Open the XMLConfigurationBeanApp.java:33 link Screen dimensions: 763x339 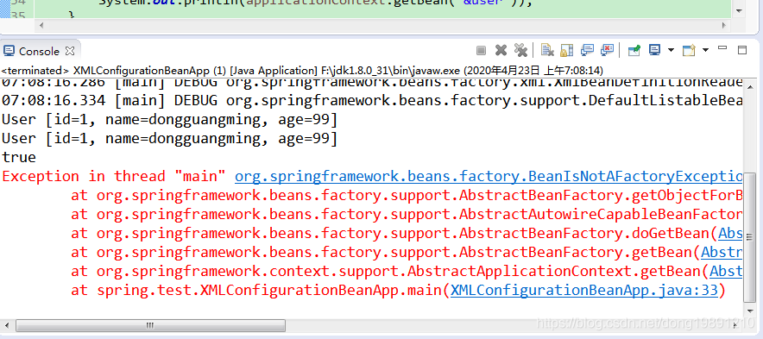coord(584,291)
